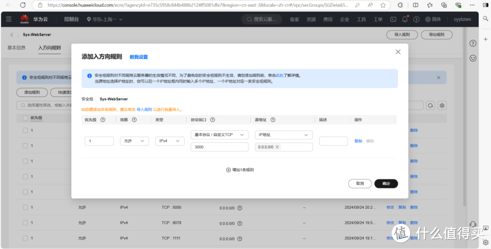Open IPv4 type dropdown
Screen dimensions: 491x249
pos(170,141)
